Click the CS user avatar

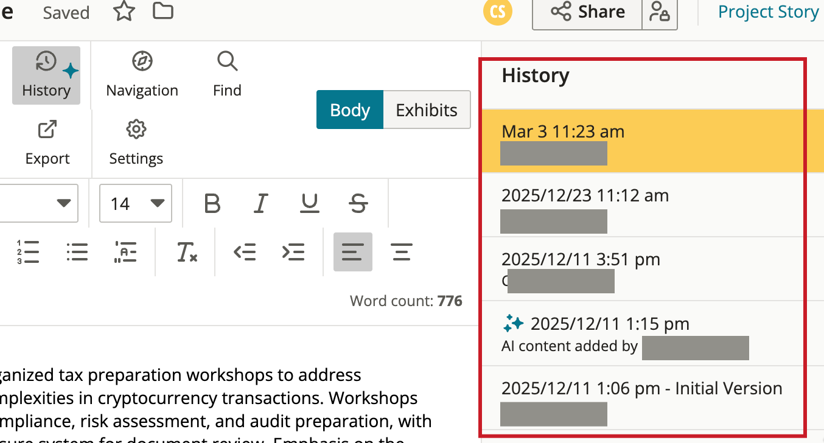coord(498,12)
